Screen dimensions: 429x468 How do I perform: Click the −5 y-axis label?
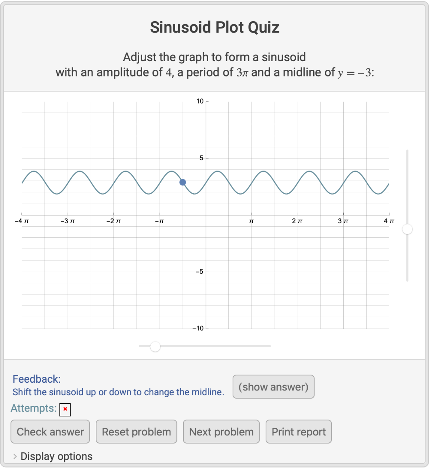(200, 271)
